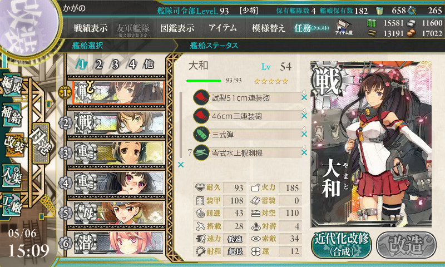This screenshot has width=445, height=267.
Task: Open the 入渠 docking repair sidebar icon
Action: click(11, 175)
